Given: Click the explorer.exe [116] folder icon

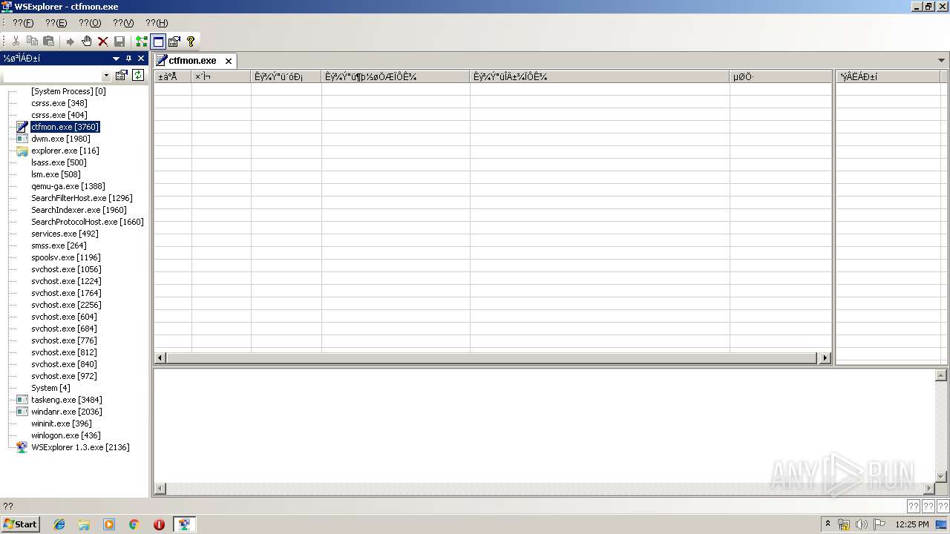Looking at the screenshot, I should pyautogui.click(x=22, y=151).
